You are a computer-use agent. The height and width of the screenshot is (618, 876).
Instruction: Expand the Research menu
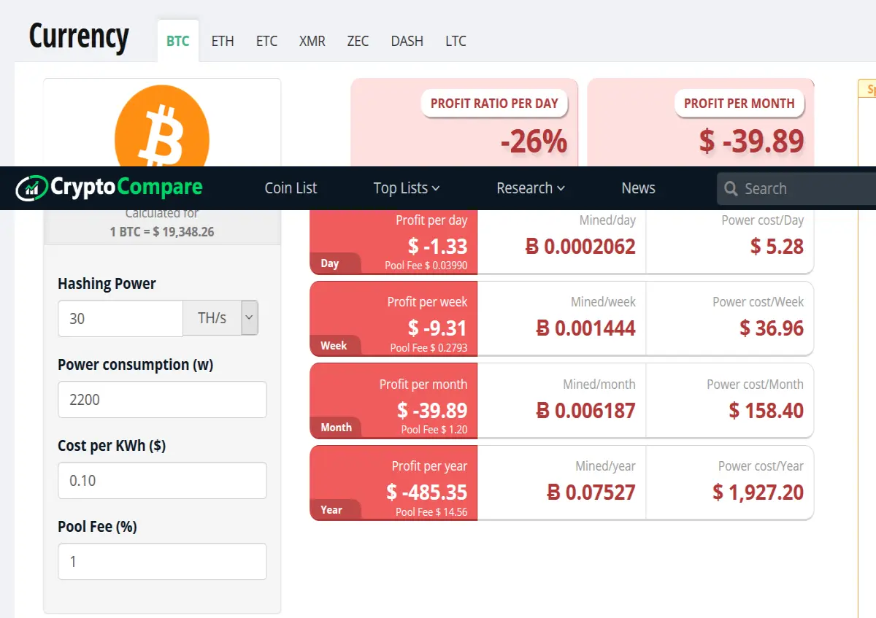(531, 188)
